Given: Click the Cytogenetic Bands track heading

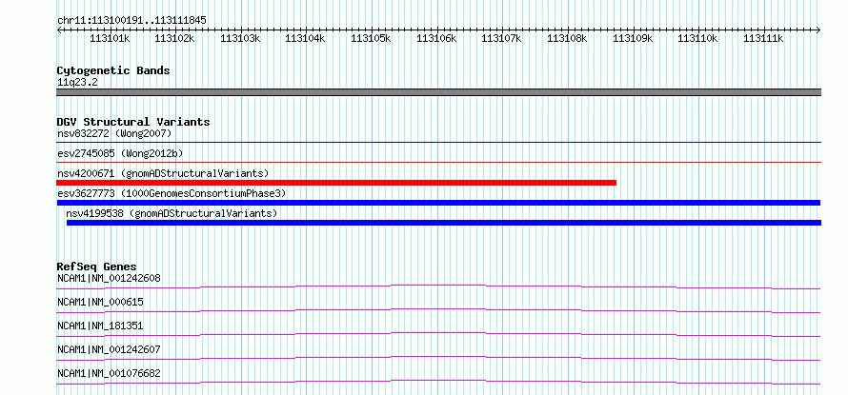Looking at the screenshot, I should click(113, 70).
